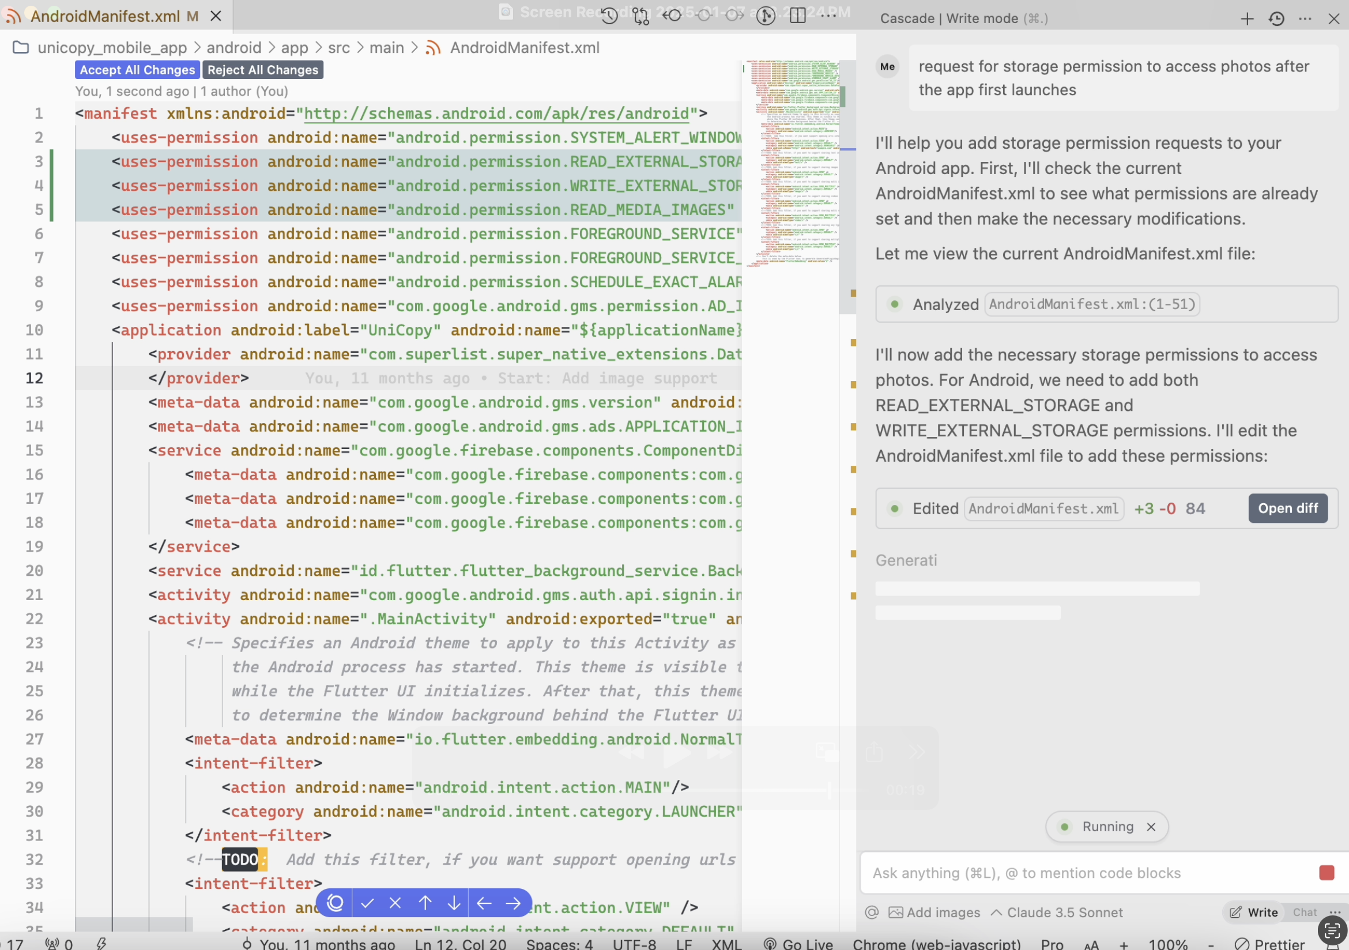Open the schemas.android.com URL on line 1
This screenshot has height=950, width=1349.
496,114
